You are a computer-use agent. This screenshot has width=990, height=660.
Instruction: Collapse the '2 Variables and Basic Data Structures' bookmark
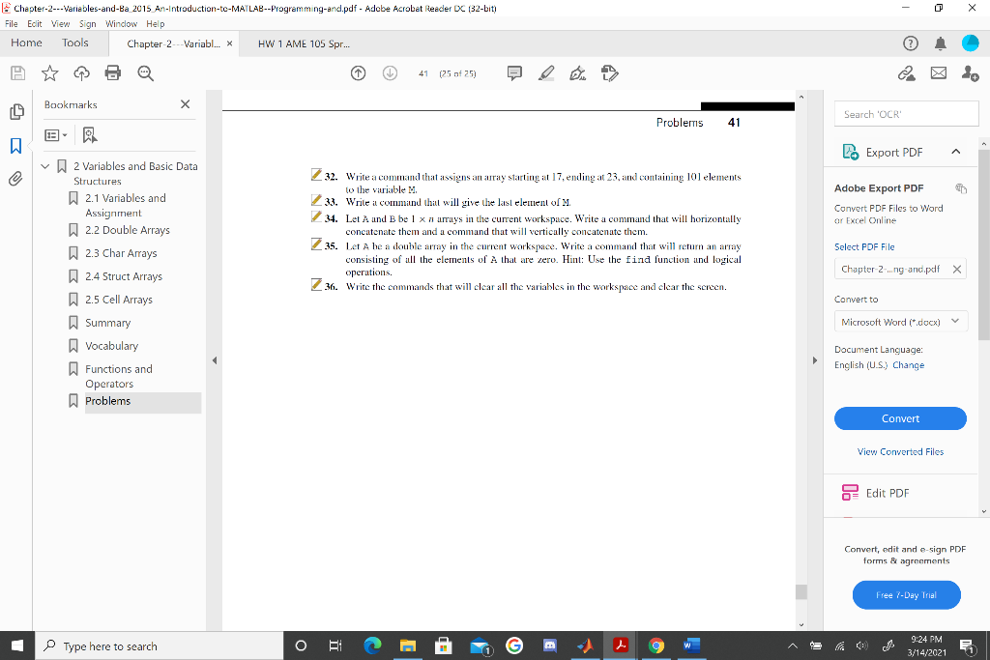(x=44, y=165)
